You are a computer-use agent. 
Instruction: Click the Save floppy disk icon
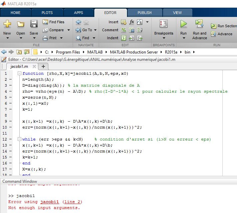[x=34, y=24]
